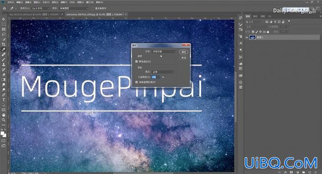Delete layer with trash icon
This screenshot has width=322, height=174.
point(316,172)
